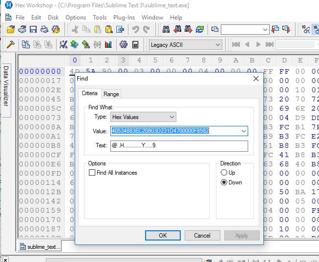
Task: Switch to the Criteria tab
Action: point(89,93)
